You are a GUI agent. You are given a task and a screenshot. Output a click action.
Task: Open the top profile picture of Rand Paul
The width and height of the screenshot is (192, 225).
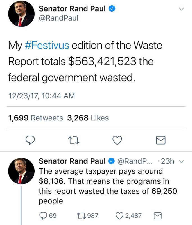click(21, 13)
